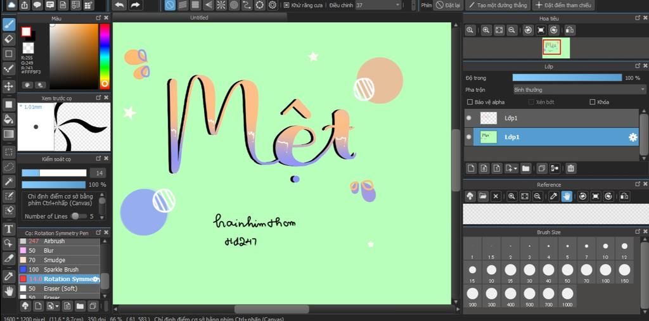Viewport: 649px width, 321px height.
Task: Select the Smudge brush
Action: pos(59,260)
